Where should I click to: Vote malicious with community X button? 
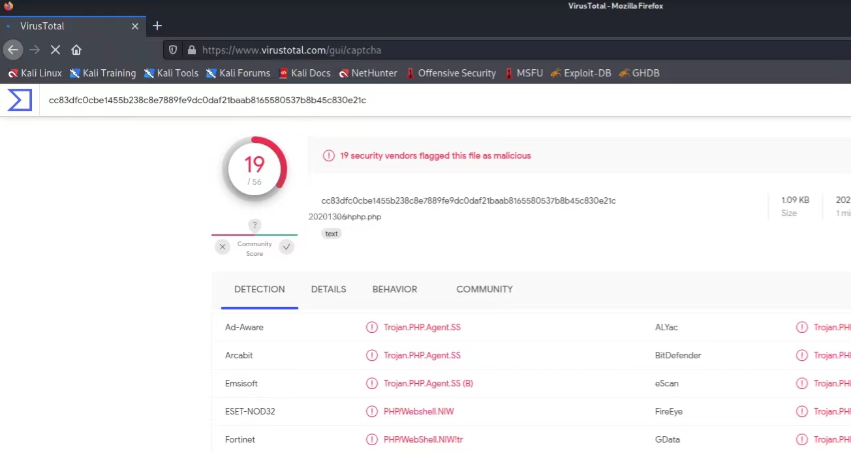pos(223,247)
